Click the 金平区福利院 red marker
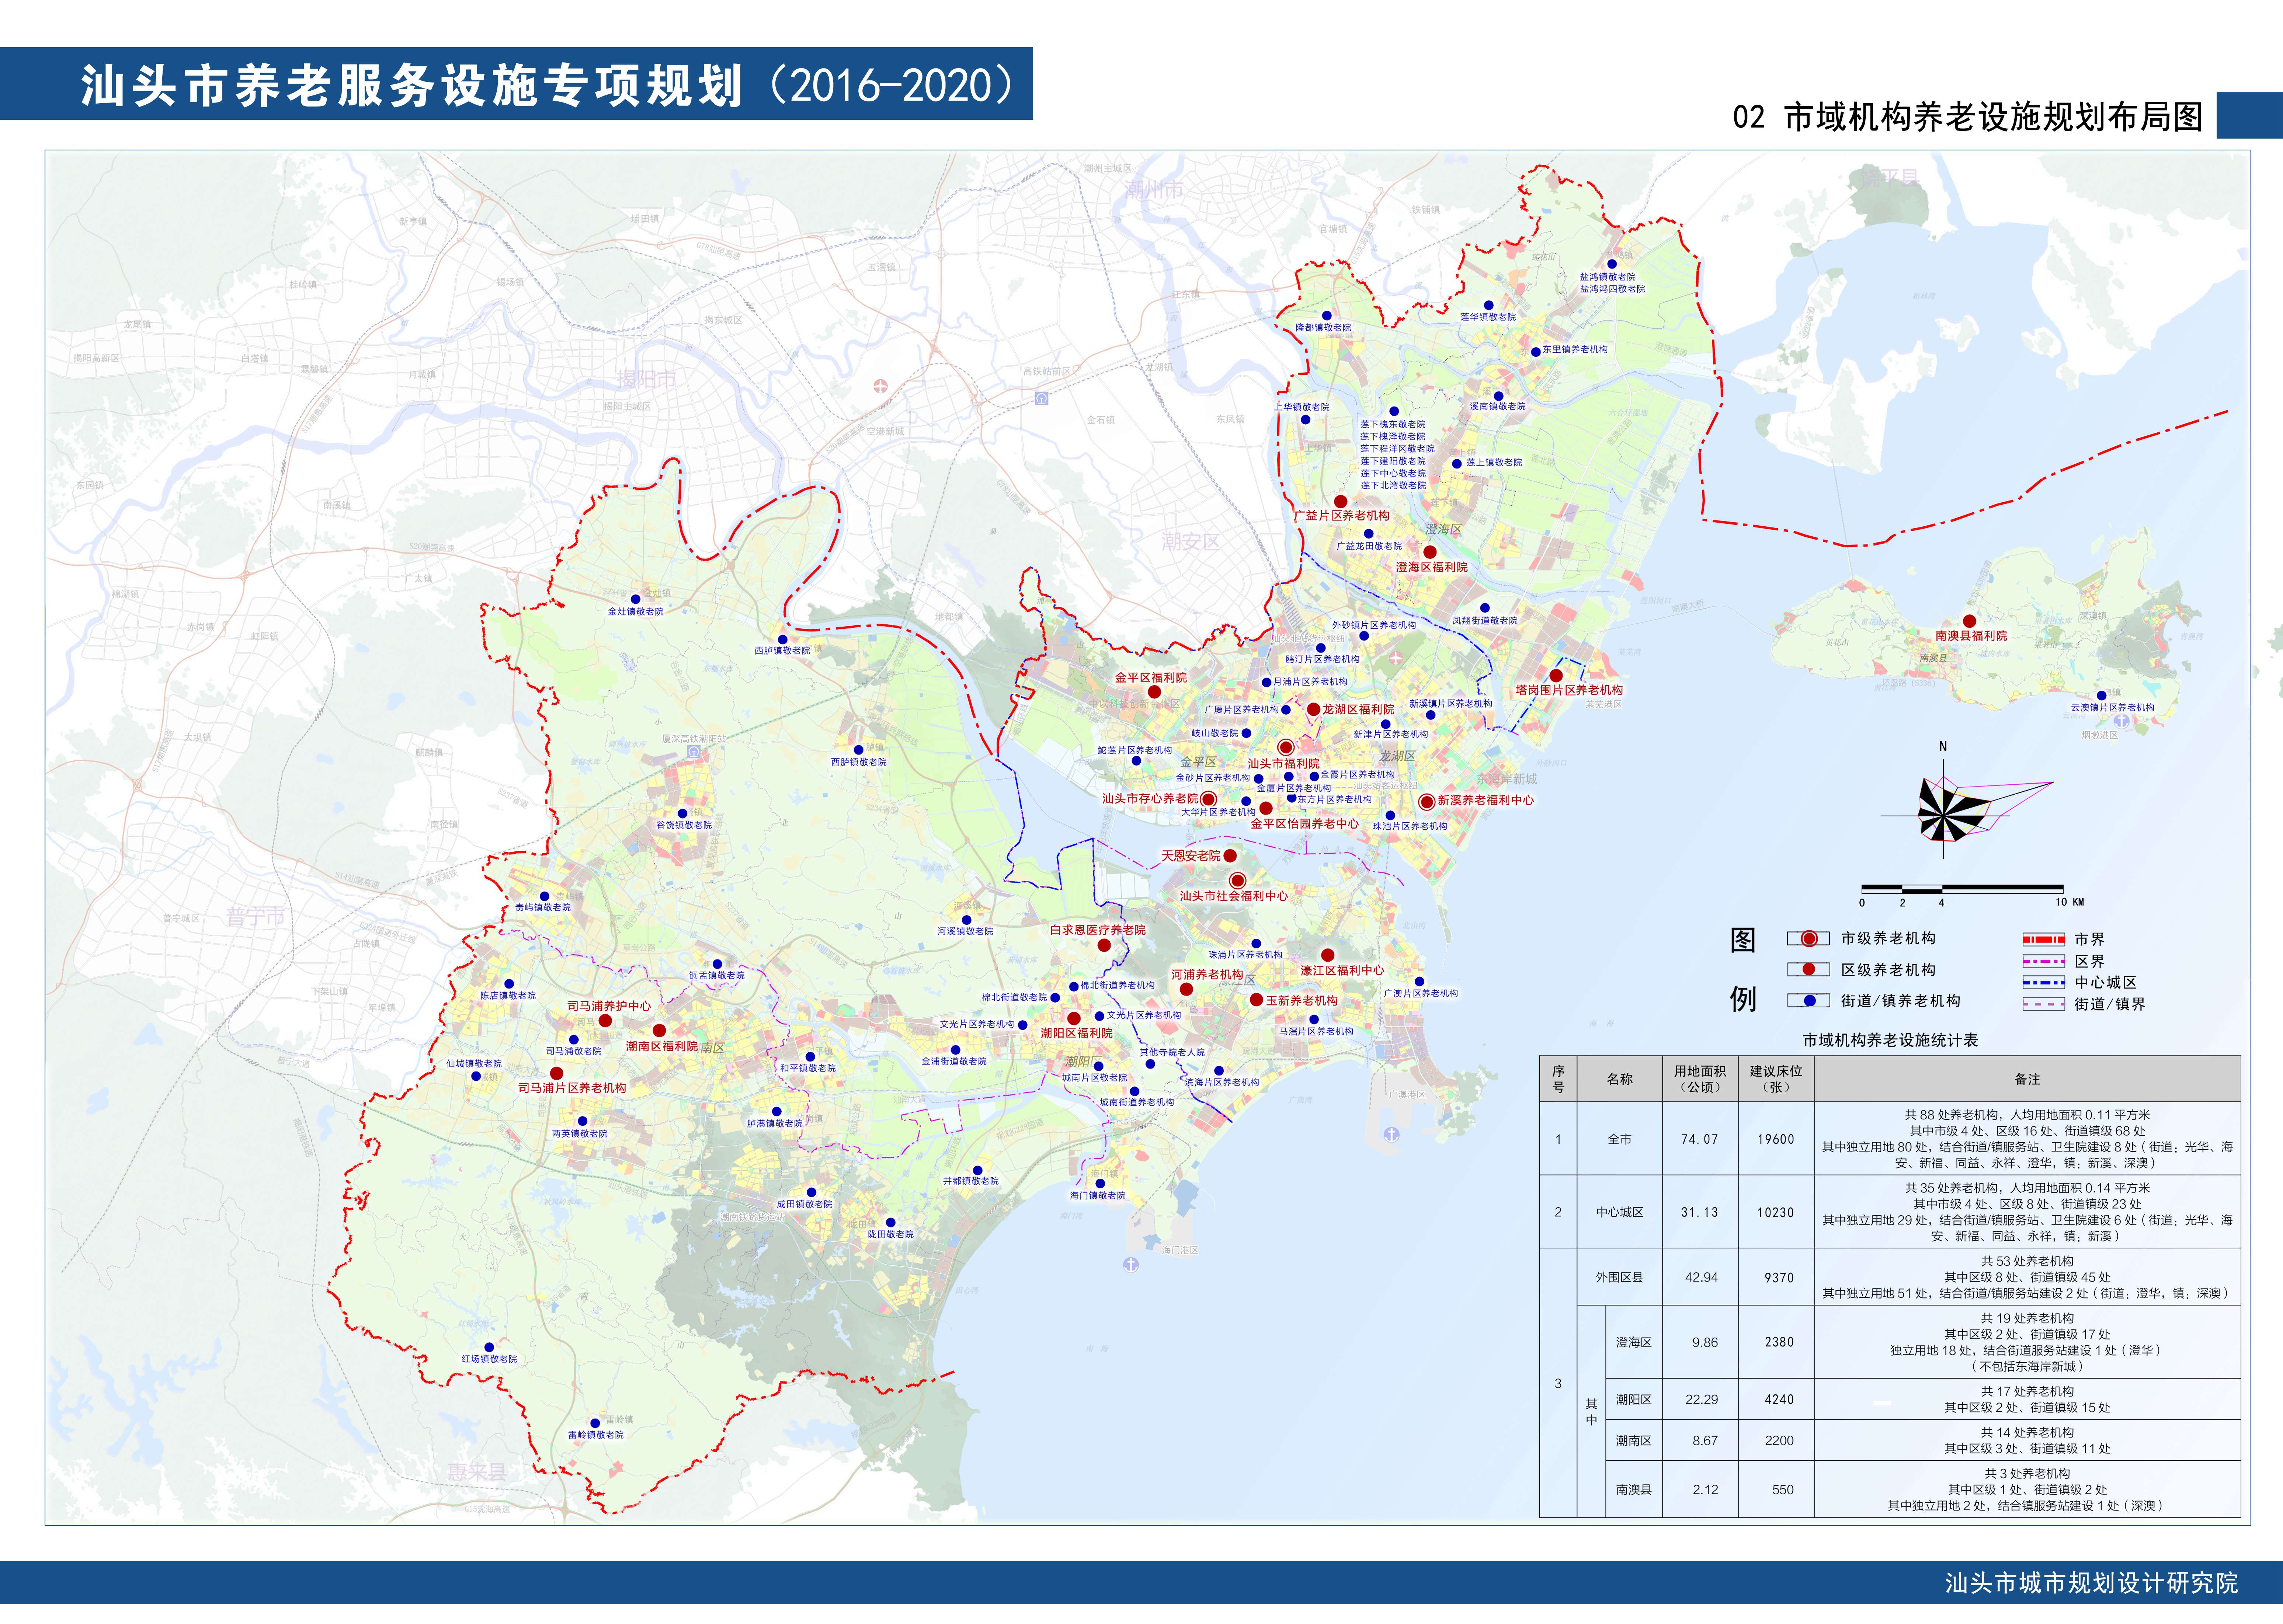Image resolution: width=2283 pixels, height=1624 pixels. click(x=1154, y=692)
